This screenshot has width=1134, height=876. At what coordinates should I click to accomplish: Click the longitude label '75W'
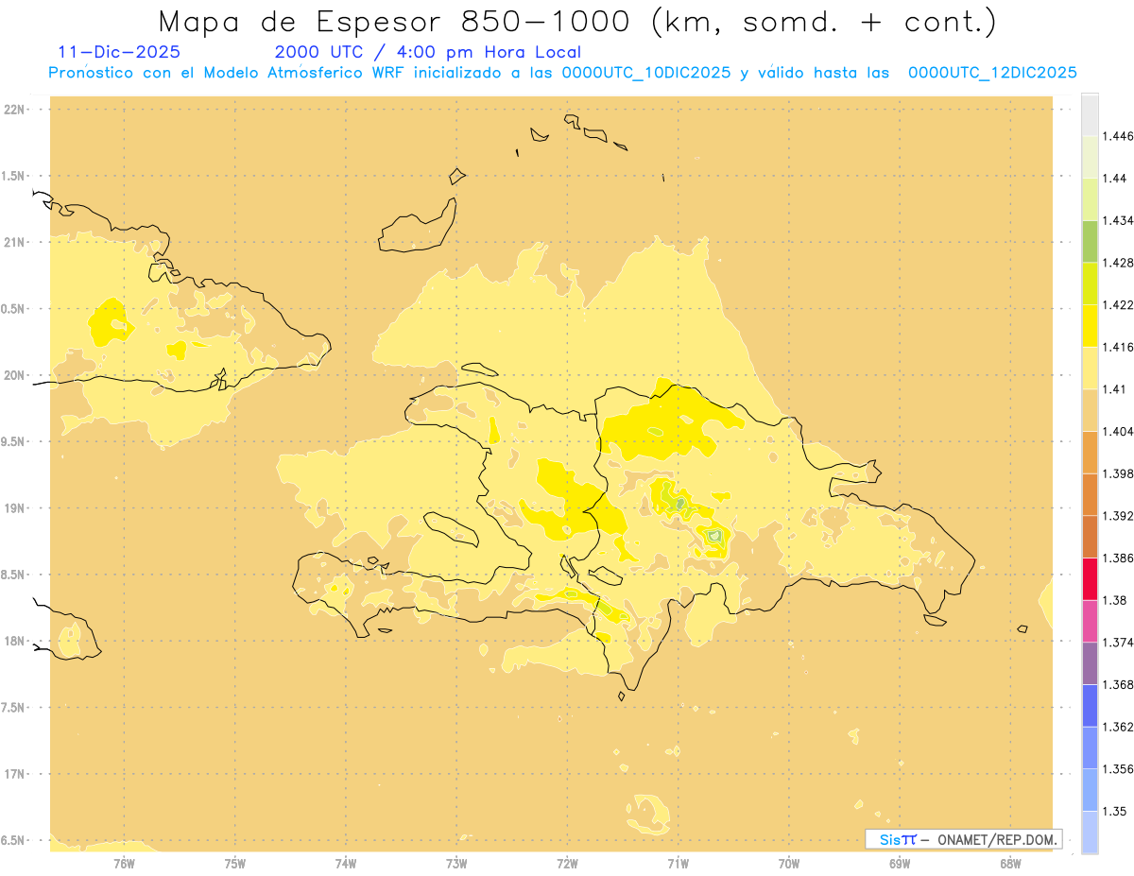click(235, 863)
